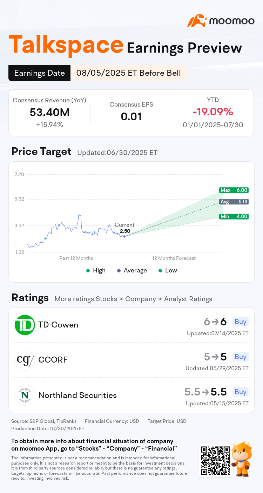263x493 pixels.
Task: Click the YTD -19.09% value
Action: 213,112
